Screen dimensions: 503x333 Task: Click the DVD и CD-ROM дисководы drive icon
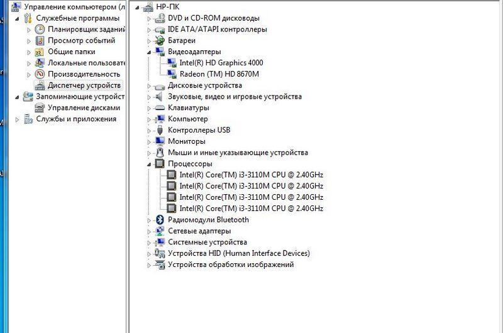coord(160,18)
